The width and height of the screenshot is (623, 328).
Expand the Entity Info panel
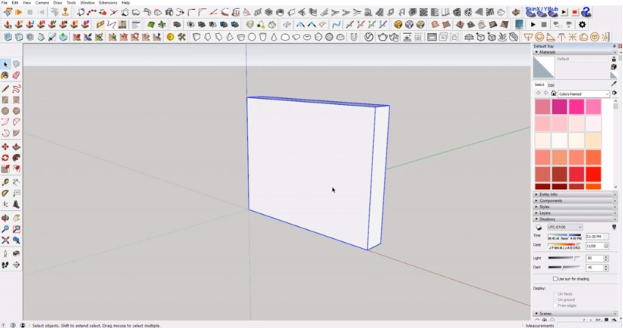pyautogui.click(x=574, y=195)
